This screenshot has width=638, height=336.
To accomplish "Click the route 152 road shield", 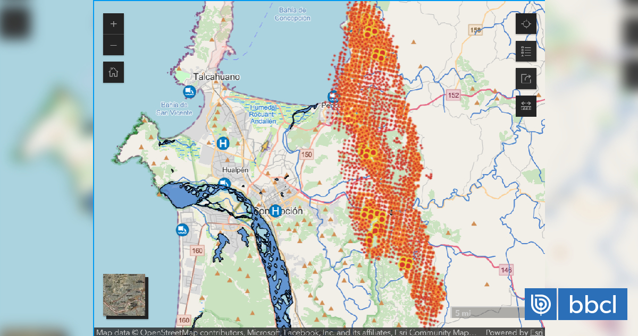I will tap(453, 95).
